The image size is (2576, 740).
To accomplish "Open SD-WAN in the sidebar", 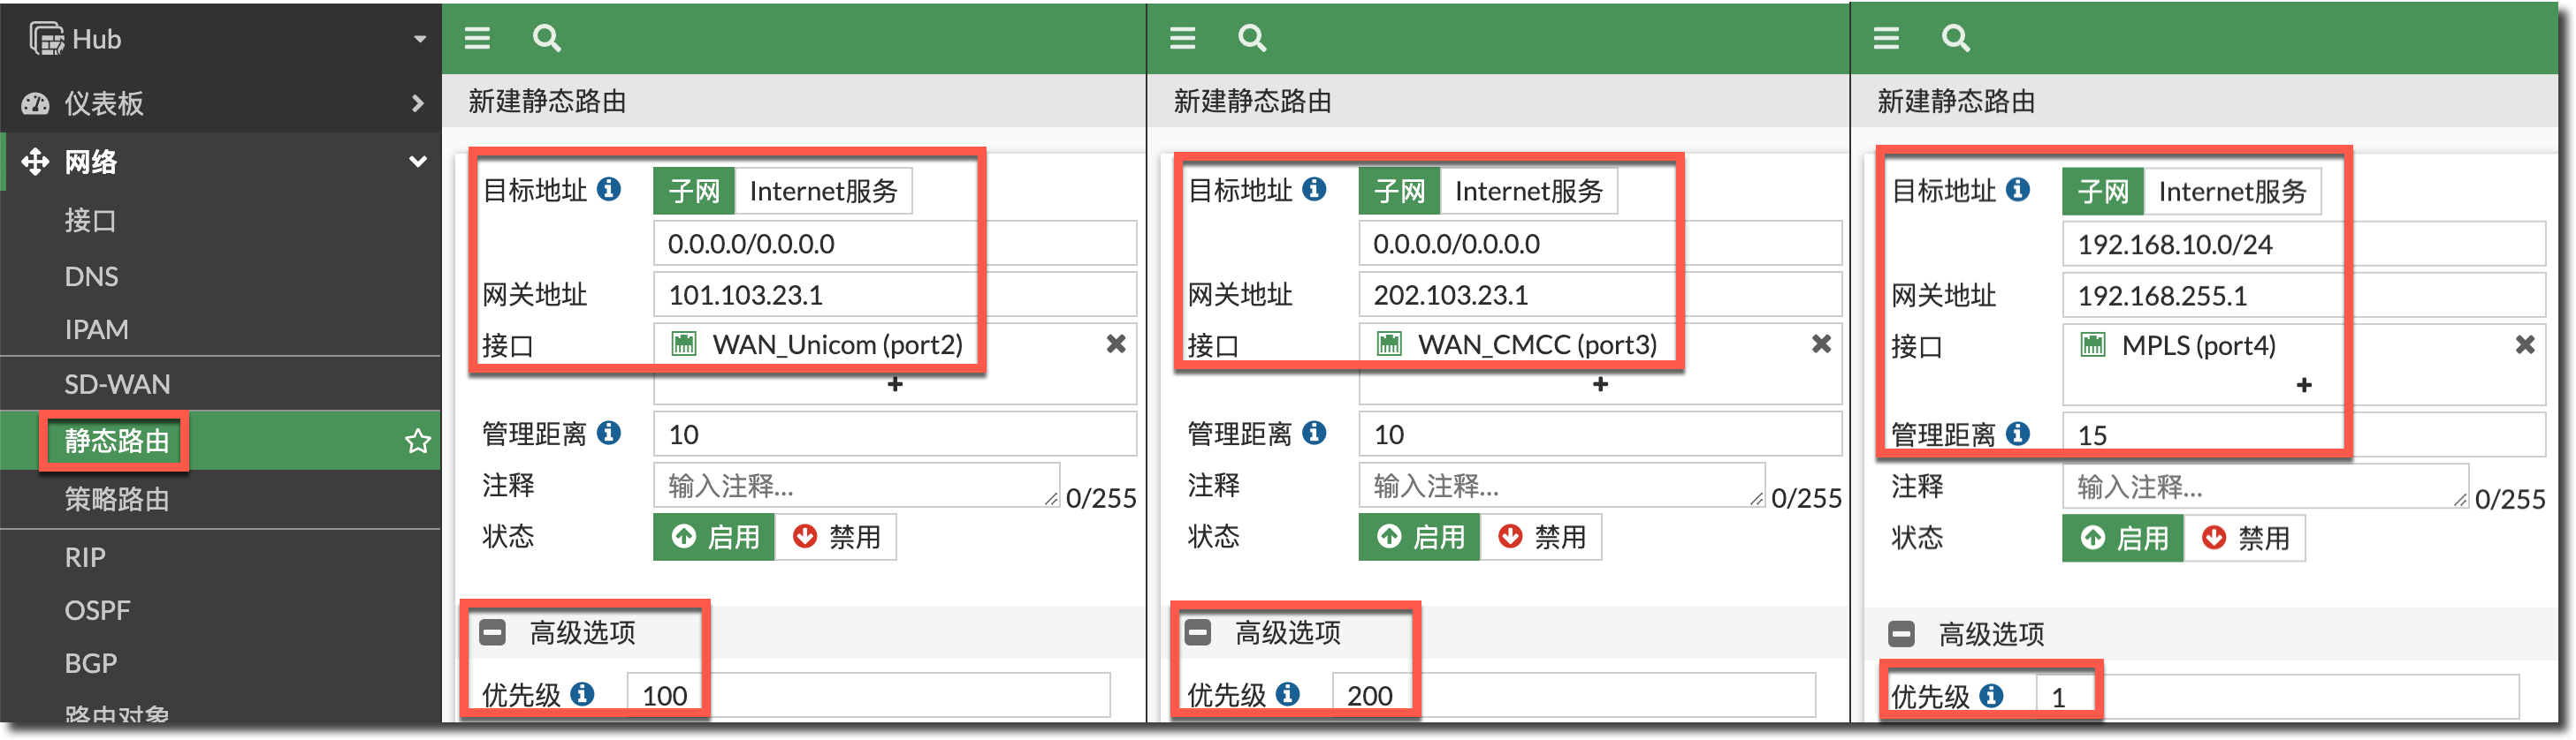I will coord(117,383).
